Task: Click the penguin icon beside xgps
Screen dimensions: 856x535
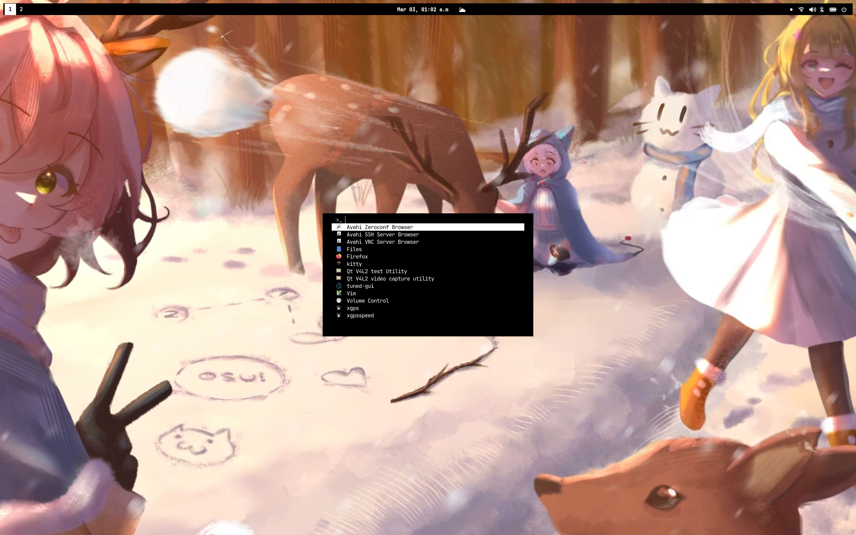Action: point(338,308)
